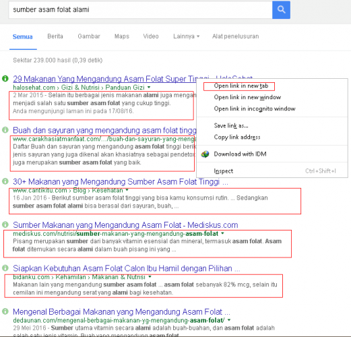Click halosehat.com breadcrumb URL
The image size is (351, 337).
click(x=79, y=87)
